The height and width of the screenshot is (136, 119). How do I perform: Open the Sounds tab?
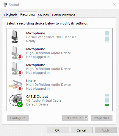tap(43, 15)
